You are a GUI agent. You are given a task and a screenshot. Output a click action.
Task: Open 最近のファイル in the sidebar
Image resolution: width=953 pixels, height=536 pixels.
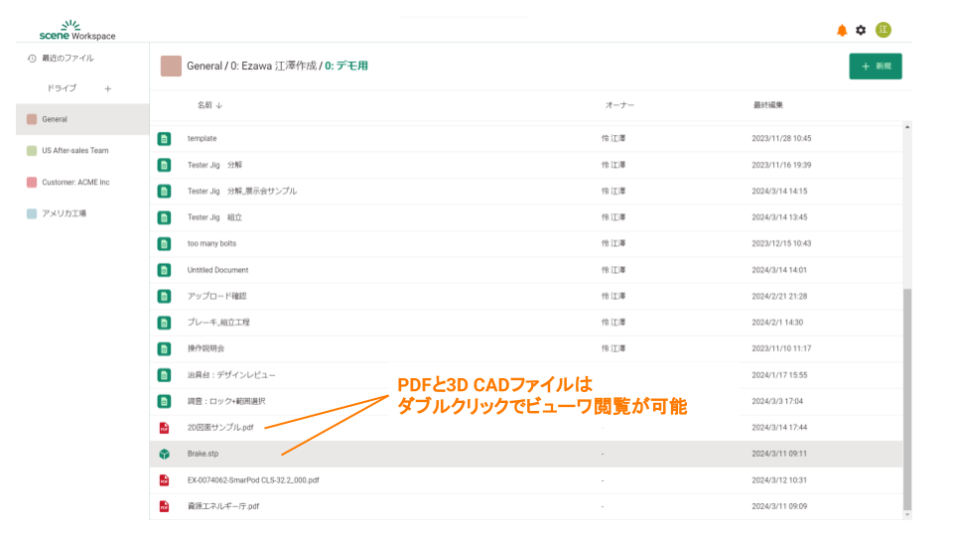pyautogui.click(x=68, y=59)
